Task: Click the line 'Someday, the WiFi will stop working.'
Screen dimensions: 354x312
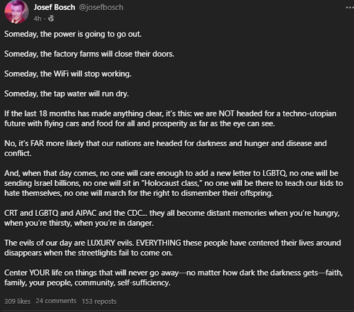Action: [67, 74]
